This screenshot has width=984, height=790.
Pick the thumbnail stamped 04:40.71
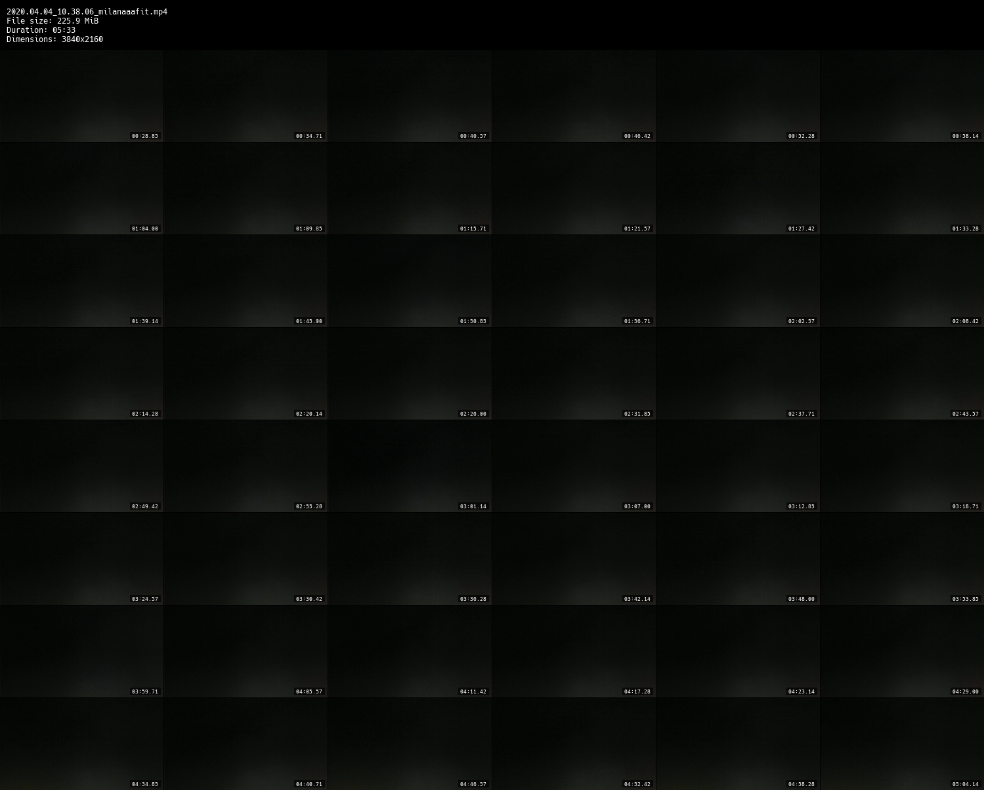246,744
